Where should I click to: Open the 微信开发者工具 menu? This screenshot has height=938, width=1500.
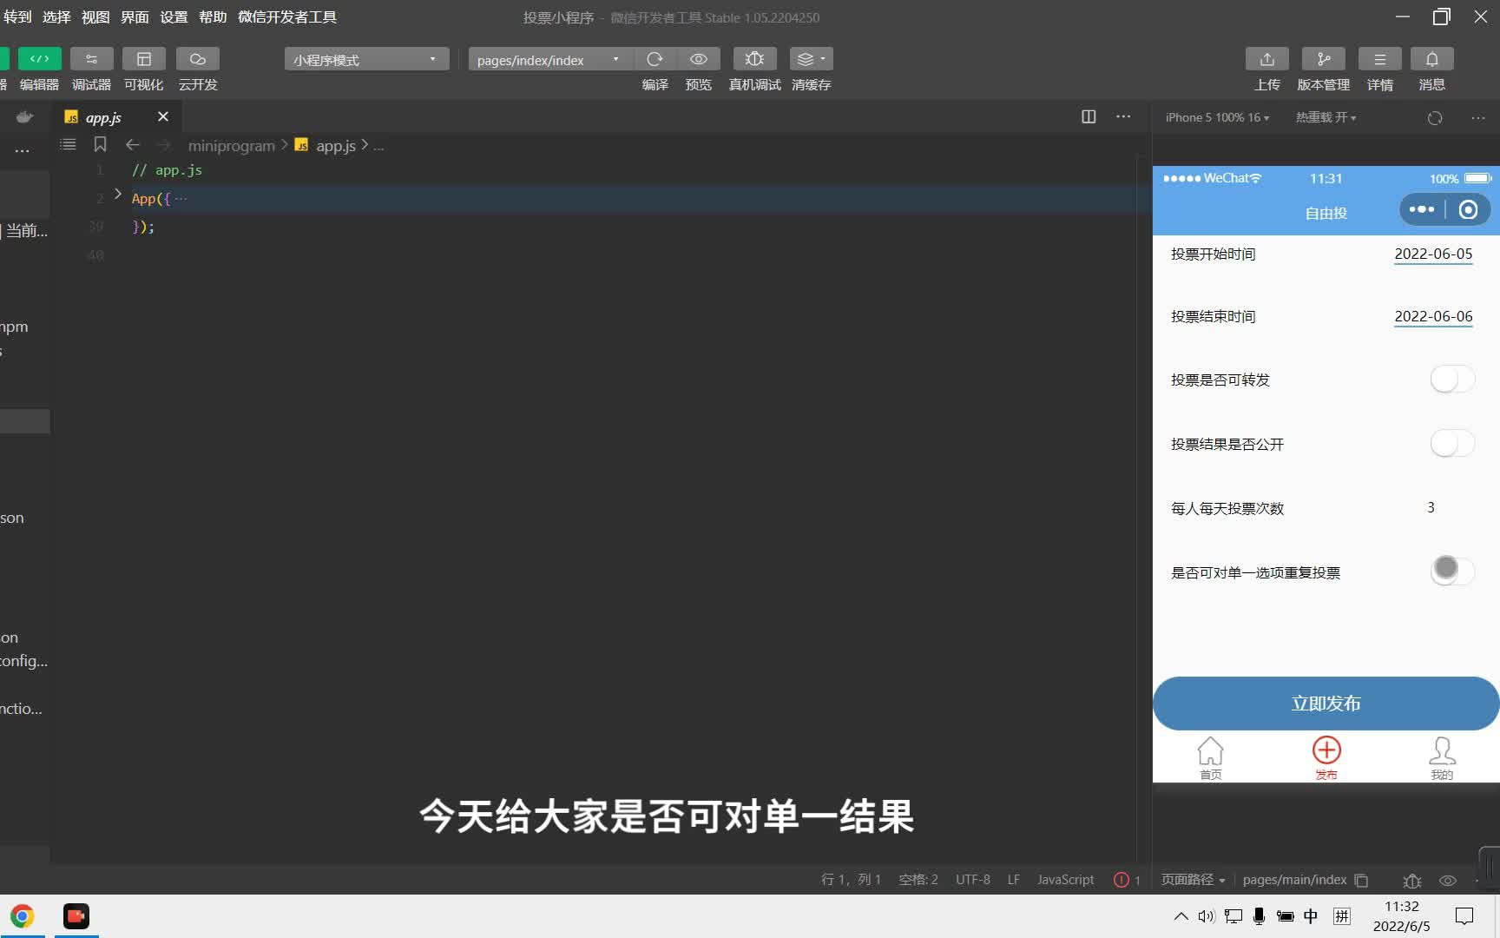[x=287, y=17]
